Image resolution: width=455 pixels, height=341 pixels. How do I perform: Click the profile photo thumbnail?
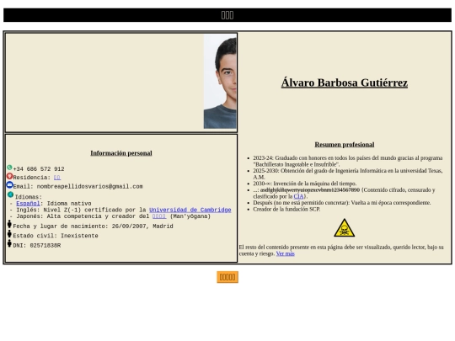[x=220, y=82]
